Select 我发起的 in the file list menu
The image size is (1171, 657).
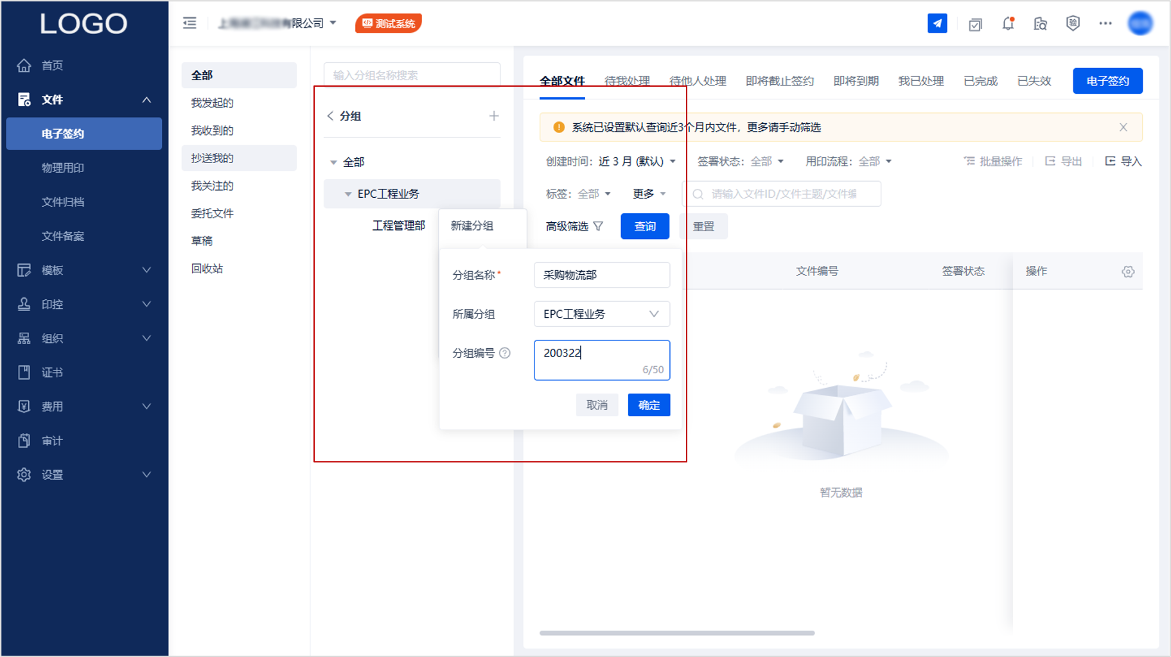[x=212, y=103]
